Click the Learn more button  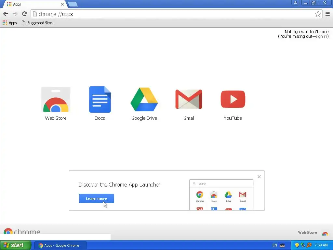pos(96,198)
